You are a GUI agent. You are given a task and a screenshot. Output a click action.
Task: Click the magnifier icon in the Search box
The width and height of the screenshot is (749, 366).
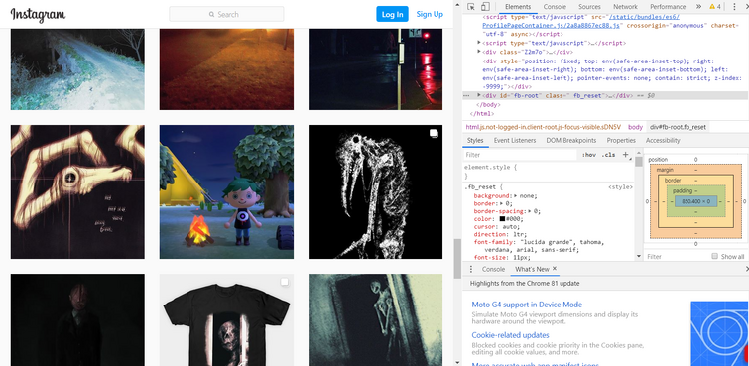pyautogui.click(x=211, y=14)
